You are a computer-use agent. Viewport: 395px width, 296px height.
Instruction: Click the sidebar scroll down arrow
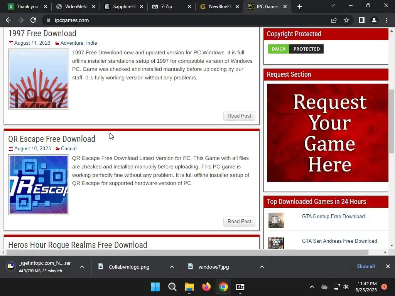pos(392,246)
